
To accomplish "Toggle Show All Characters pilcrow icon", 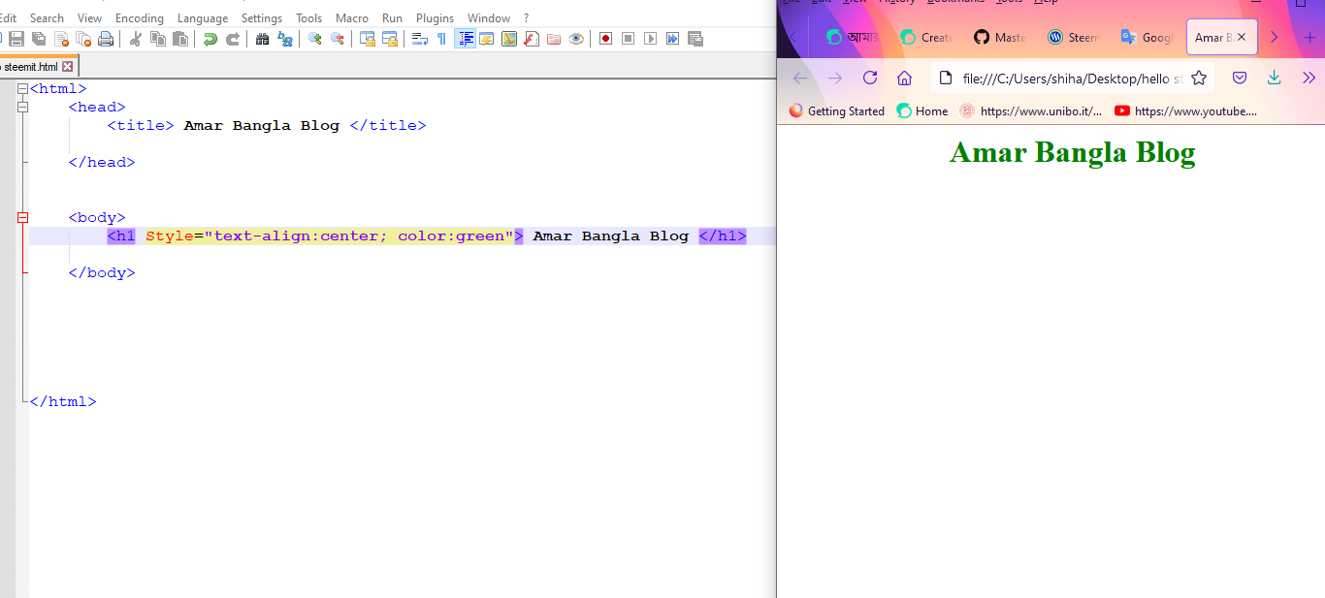I will (442, 39).
